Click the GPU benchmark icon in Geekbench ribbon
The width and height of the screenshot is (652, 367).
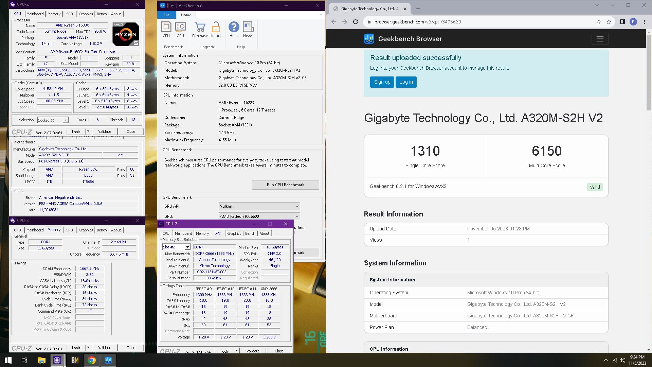180,29
